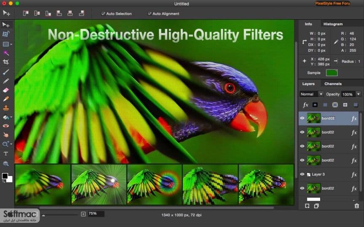Click the align left edges icon
Screen dimensions: 364x227
[x=59, y=13]
